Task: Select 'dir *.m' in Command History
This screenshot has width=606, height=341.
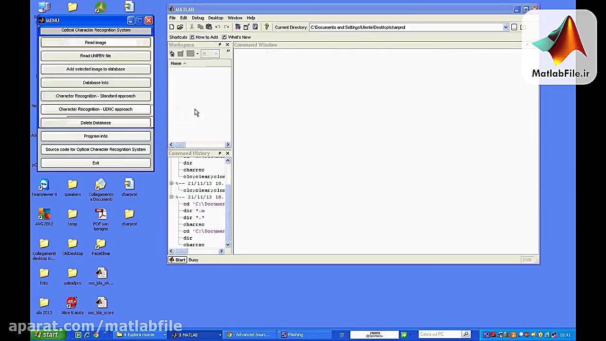Action: click(194, 211)
